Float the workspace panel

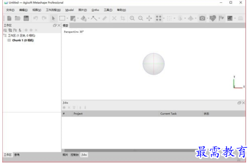55,25
